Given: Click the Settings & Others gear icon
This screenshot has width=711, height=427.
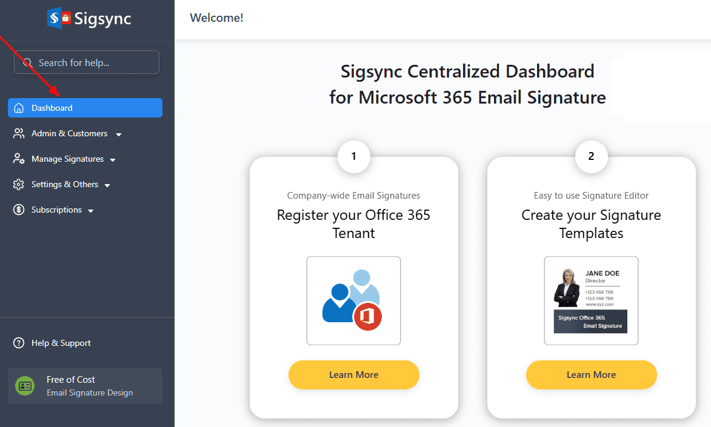Looking at the screenshot, I should coord(19,184).
